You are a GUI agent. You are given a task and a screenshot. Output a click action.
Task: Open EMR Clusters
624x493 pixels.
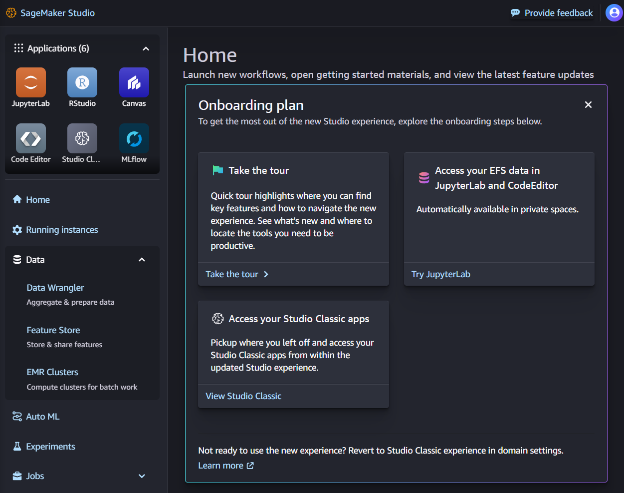[52, 372]
